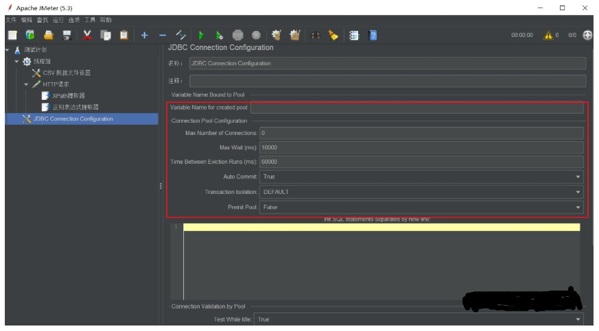
Task: Reset search with the brush icon
Action: click(333, 36)
